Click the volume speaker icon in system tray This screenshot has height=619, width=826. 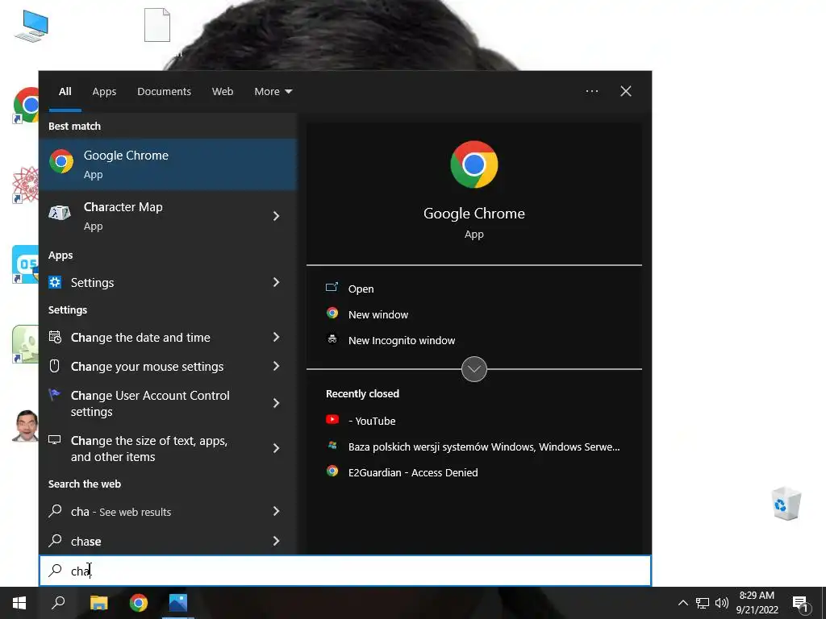[722, 603]
